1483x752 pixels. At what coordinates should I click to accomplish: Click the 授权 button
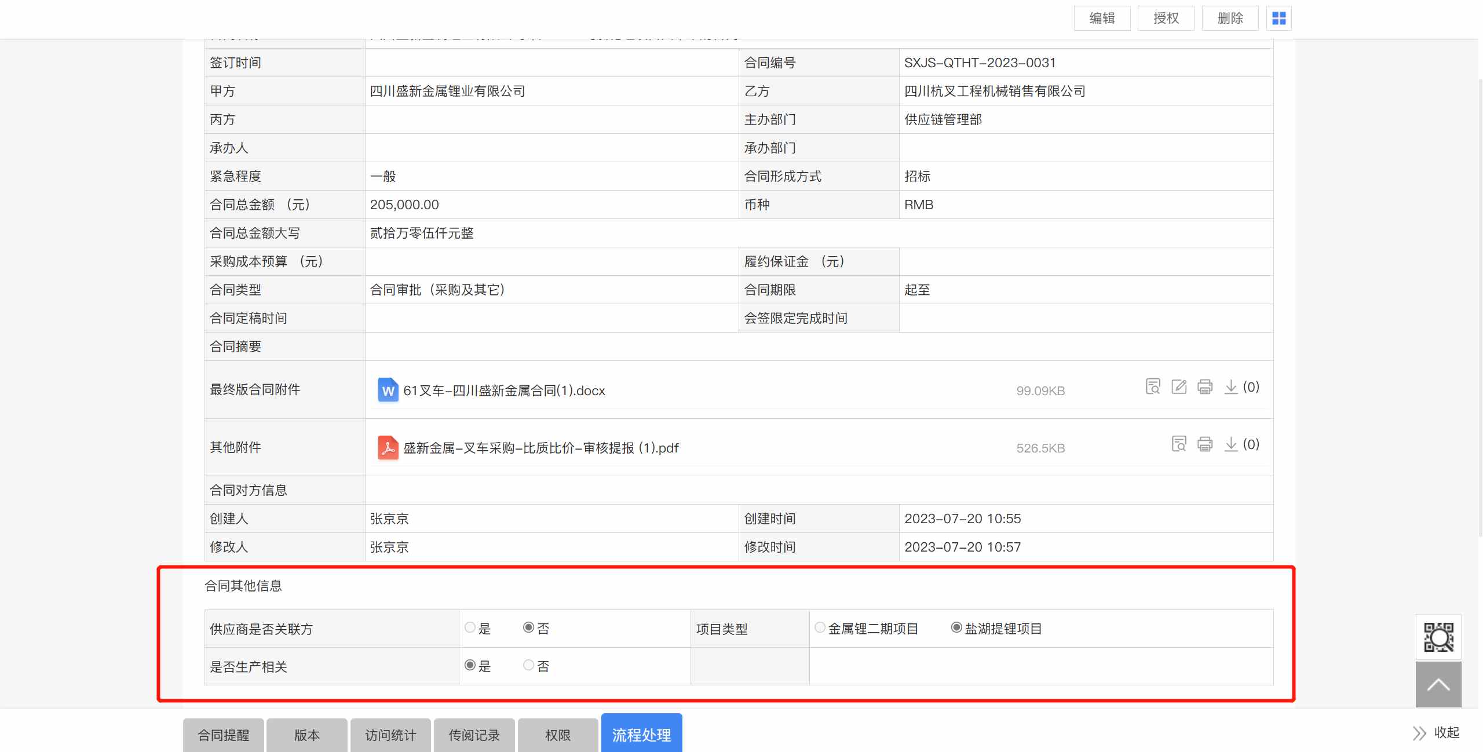coord(1166,19)
